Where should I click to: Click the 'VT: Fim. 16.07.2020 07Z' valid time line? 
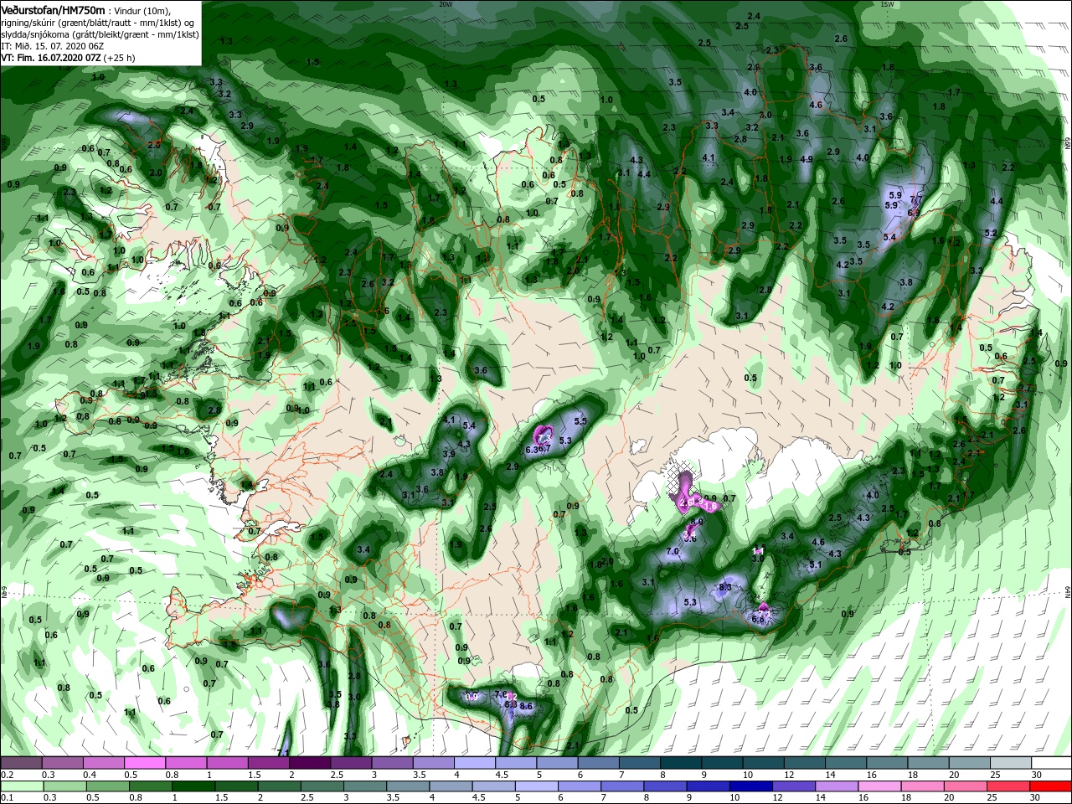coord(51,58)
